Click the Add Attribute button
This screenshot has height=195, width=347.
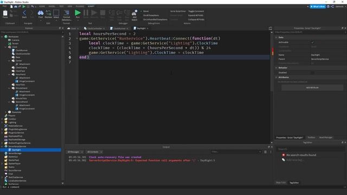point(312,88)
